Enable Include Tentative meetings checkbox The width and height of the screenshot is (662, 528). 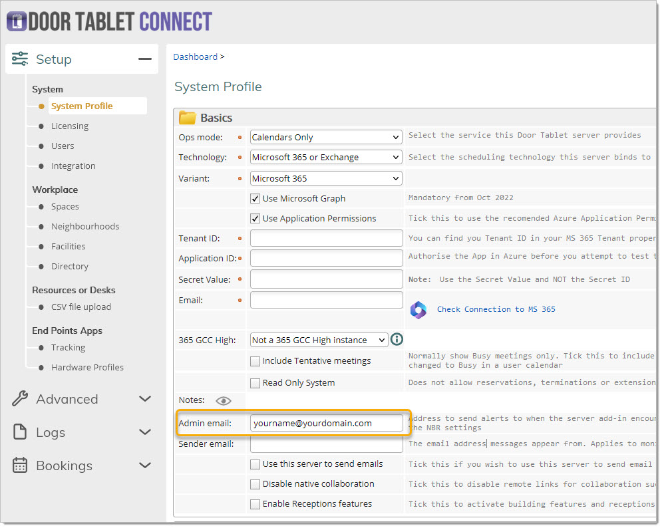[x=255, y=361]
